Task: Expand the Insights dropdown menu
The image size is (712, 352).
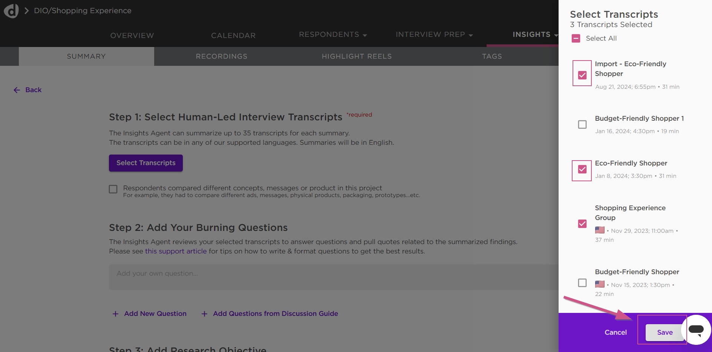Action: (535, 35)
